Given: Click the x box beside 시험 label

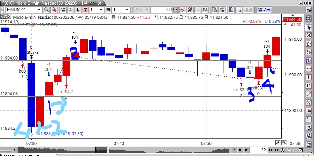Looking at the screenshot, I should (10, 16).
